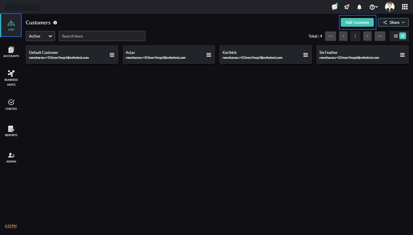Switch to list view of customers
Screen dimensions: 413x235
tap(396, 36)
